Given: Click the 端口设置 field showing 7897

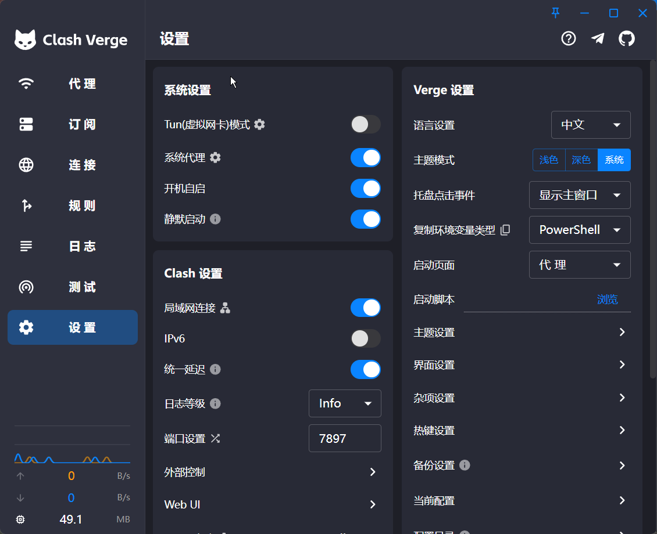Looking at the screenshot, I should point(345,438).
